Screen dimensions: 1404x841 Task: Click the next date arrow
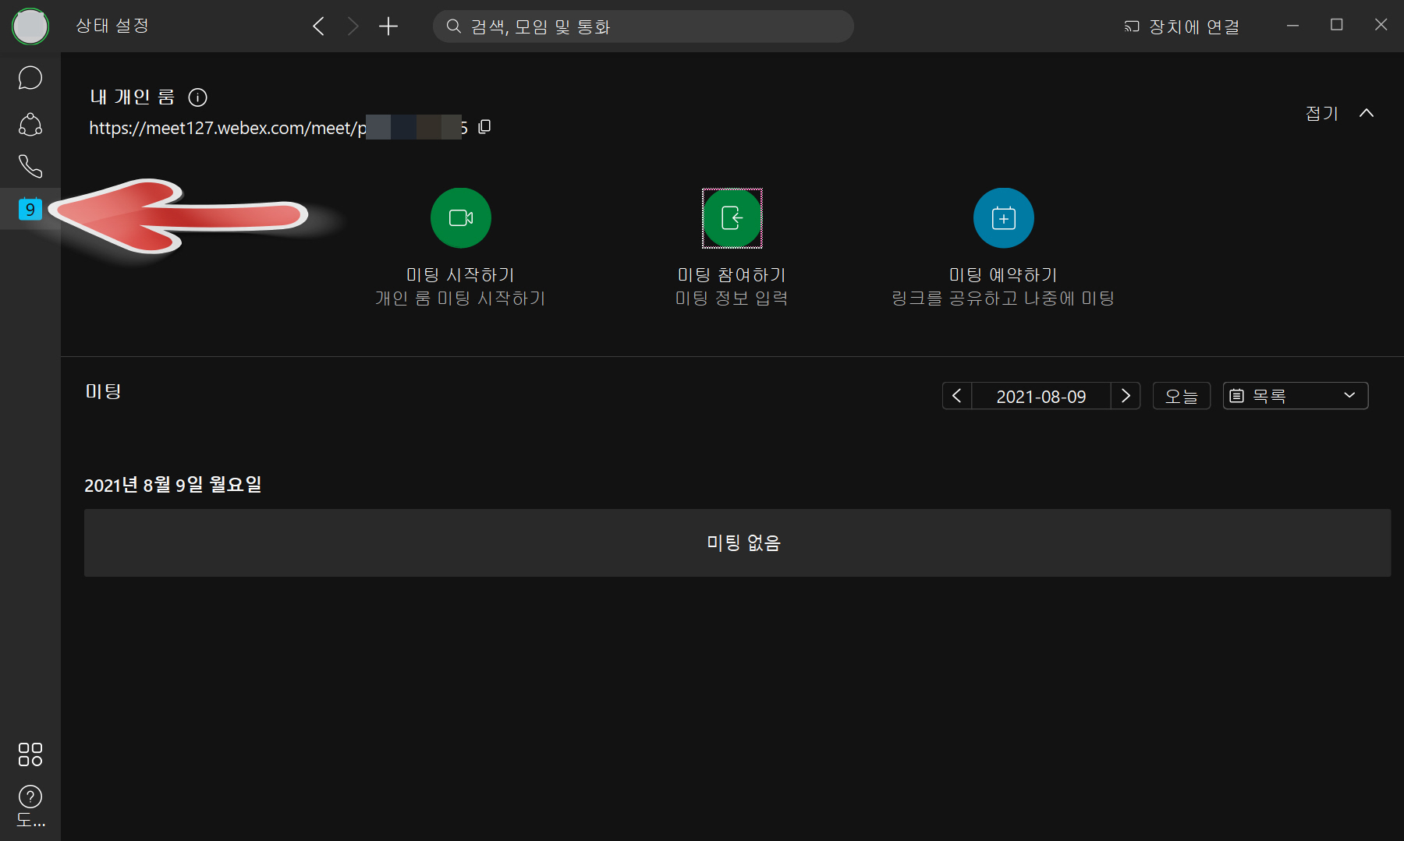pyautogui.click(x=1126, y=395)
